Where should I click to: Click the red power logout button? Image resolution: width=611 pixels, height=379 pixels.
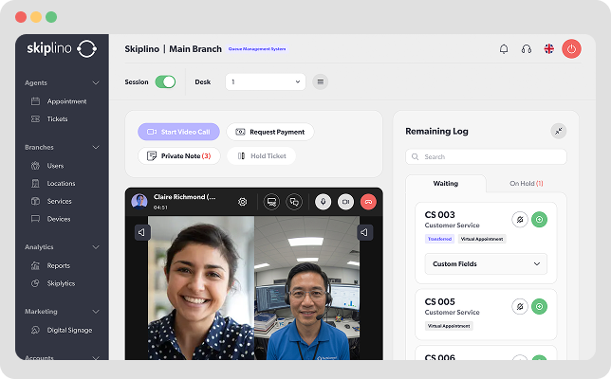coord(571,49)
